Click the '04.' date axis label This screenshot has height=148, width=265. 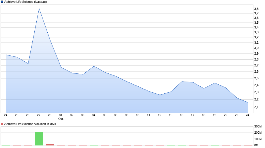coord(94,115)
